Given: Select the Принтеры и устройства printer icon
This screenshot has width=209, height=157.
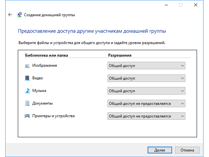Looking at the screenshot, I should tap(27, 116).
